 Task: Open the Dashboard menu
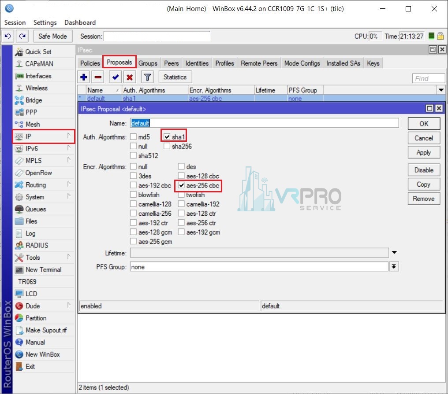coord(80,22)
